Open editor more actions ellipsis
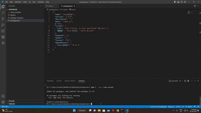The image size is (201, 113). pos(198,6)
